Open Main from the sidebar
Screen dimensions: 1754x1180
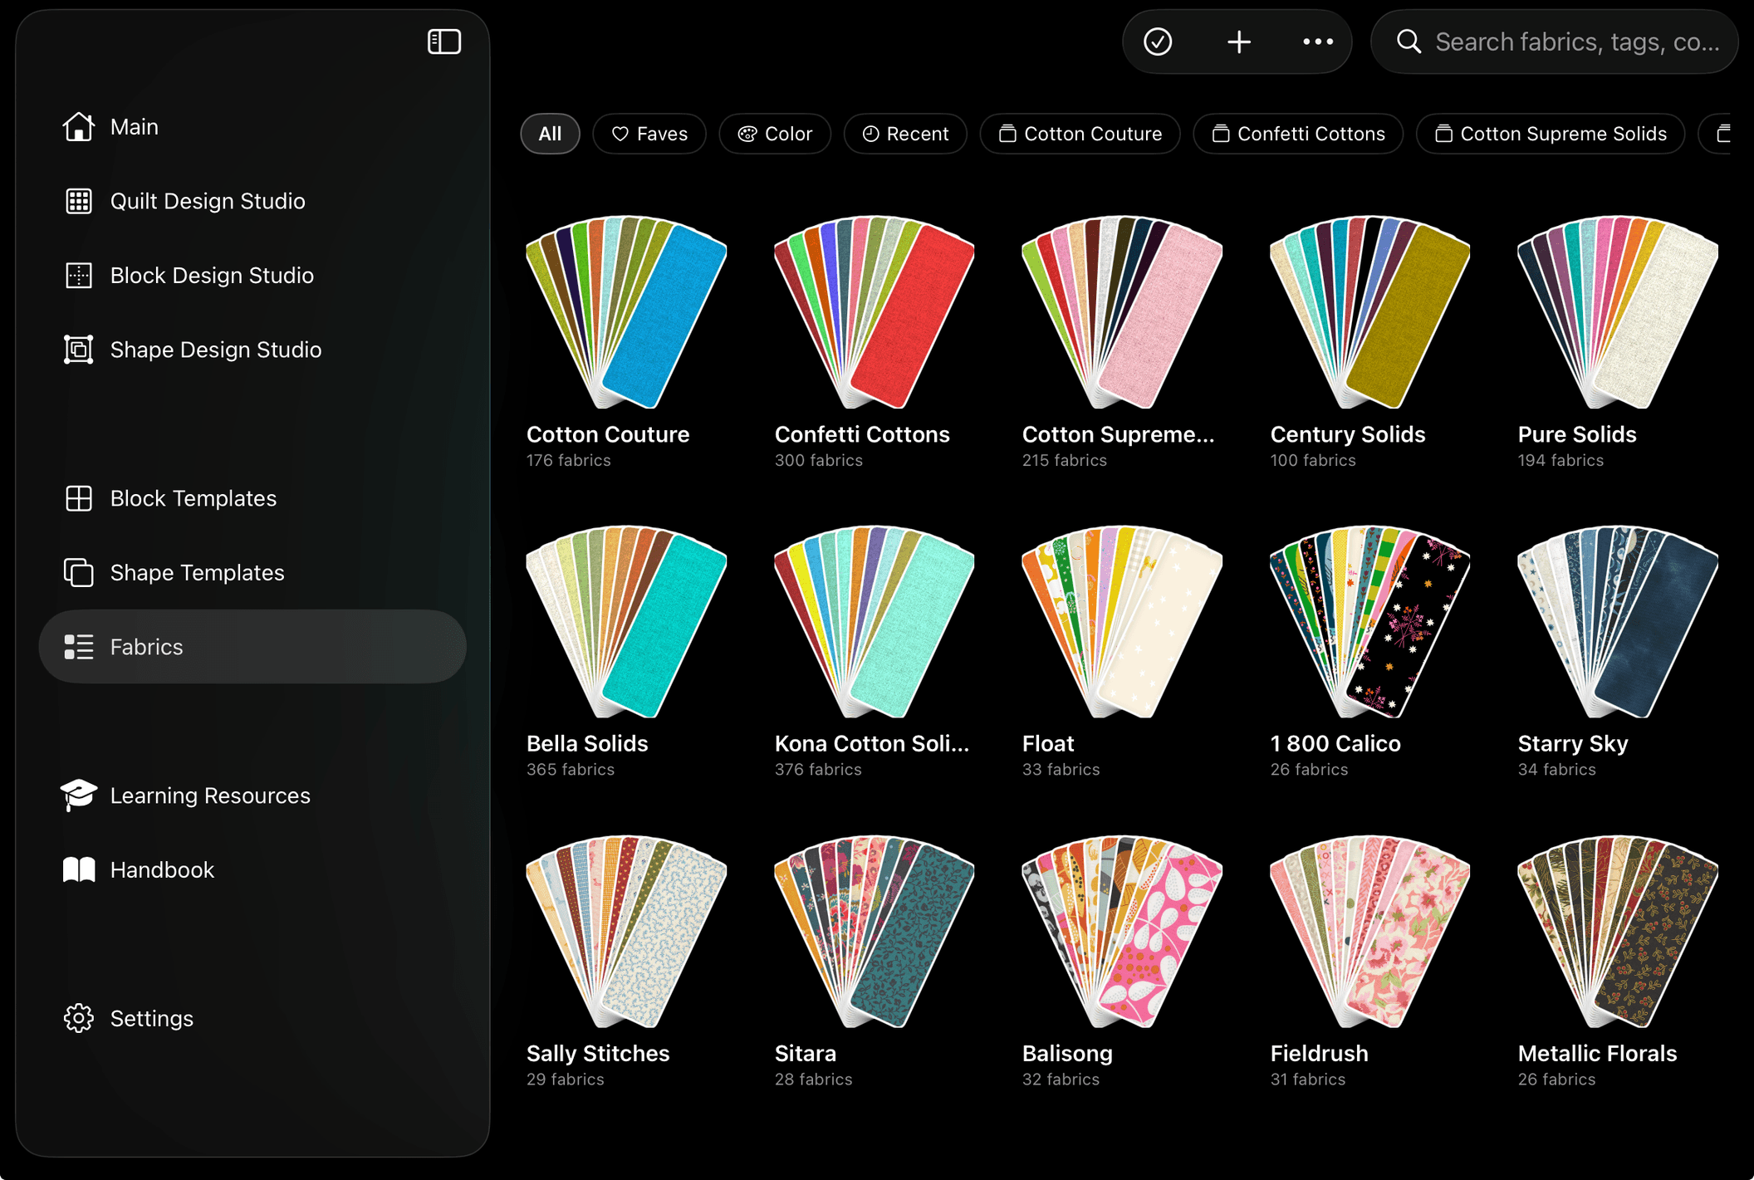pyautogui.click(x=135, y=127)
